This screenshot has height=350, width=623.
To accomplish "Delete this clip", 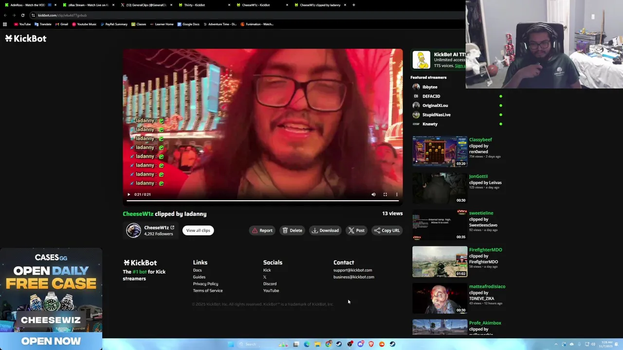I will 292,230.
